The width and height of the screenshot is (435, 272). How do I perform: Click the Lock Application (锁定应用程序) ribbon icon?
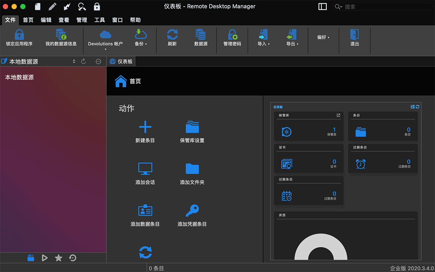(19, 35)
